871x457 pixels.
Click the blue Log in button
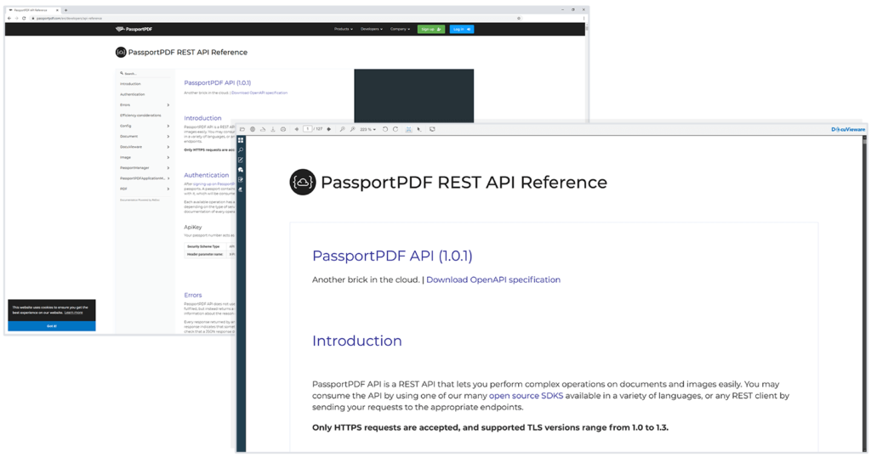[462, 29]
